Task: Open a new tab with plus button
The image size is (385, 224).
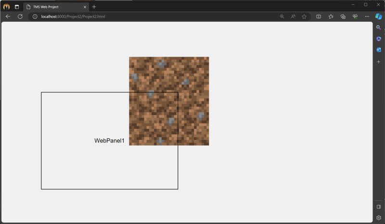Action: 94,7
